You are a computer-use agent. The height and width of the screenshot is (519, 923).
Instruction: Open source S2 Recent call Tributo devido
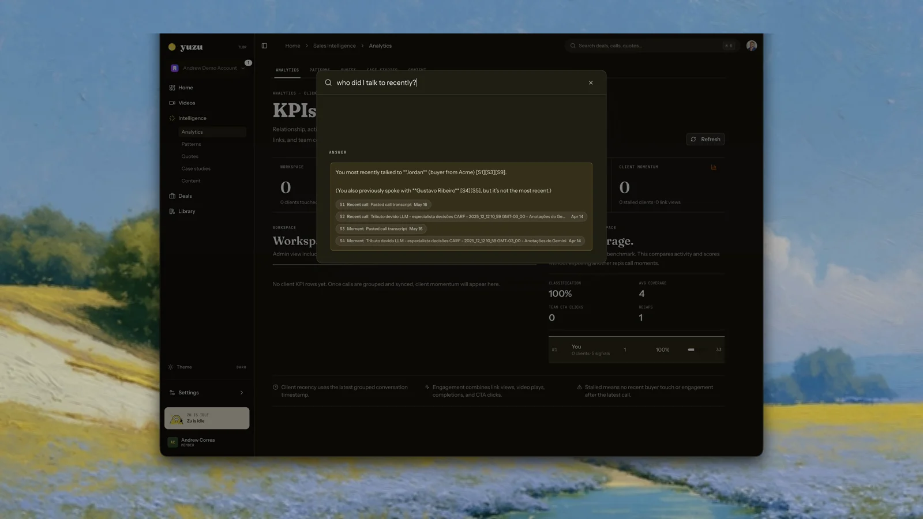pyautogui.click(x=461, y=217)
